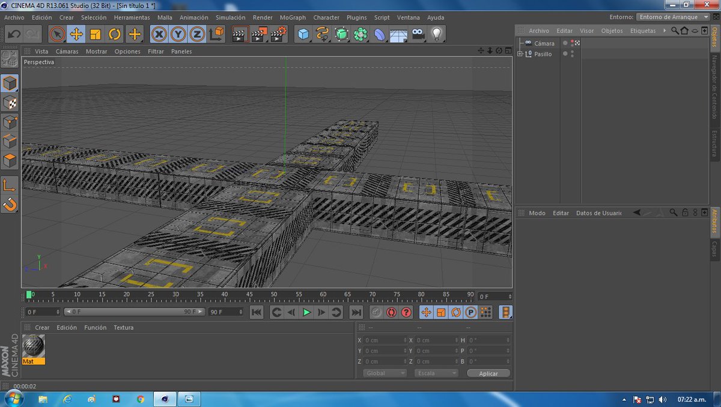The image size is (721, 407).
Task: Render the active view with the first clapperboard
Action: pyautogui.click(x=240, y=34)
